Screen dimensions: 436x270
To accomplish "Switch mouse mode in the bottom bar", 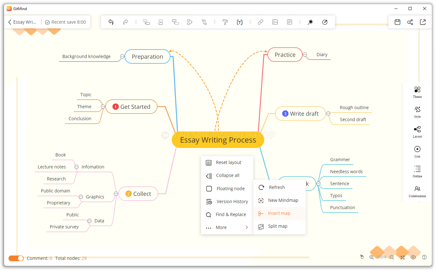I will [x=362, y=257].
